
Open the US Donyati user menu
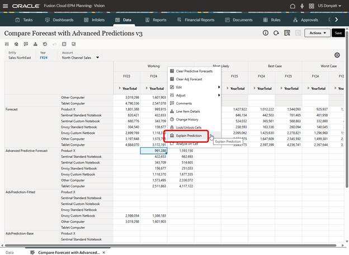pyautogui.click(x=329, y=6)
